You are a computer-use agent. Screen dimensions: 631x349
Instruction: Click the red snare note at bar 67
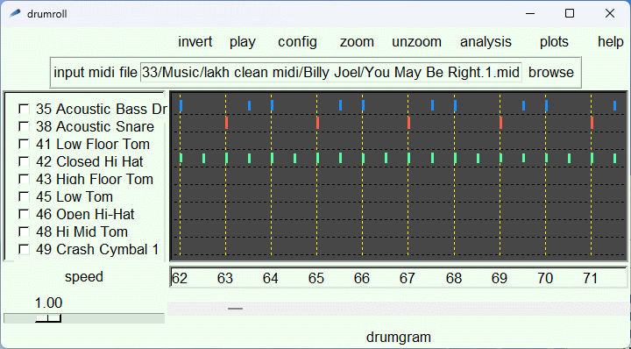409,123
